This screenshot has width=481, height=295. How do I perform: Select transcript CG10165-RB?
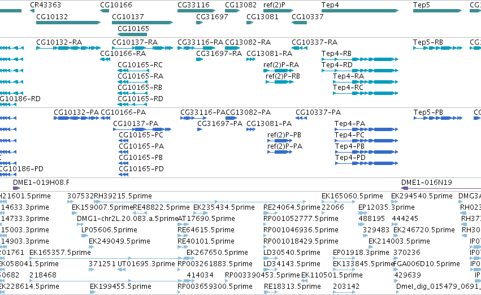132,93
